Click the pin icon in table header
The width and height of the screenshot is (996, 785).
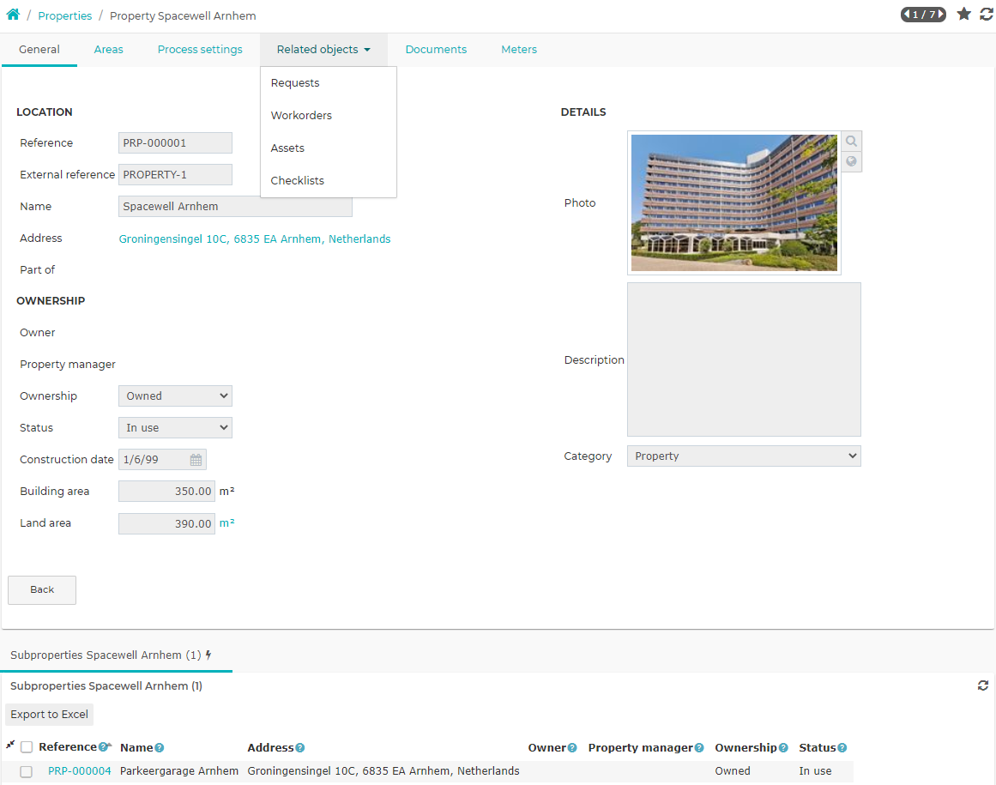coord(10,745)
